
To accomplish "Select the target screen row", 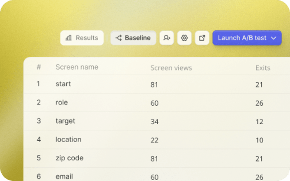I will (x=157, y=121).
